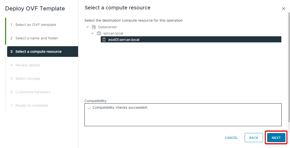The width and height of the screenshot is (290, 148).
Task: Go to step 1 Select an OVF template
Action: click(x=36, y=25)
